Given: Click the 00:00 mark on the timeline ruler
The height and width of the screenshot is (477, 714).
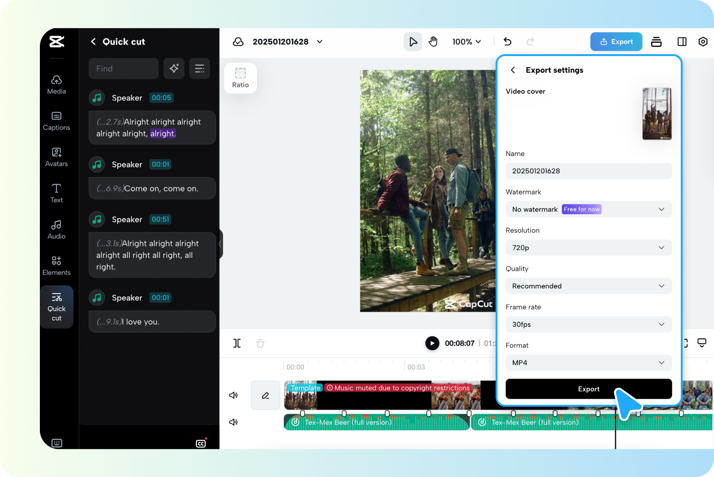Looking at the screenshot, I should (x=295, y=367).
